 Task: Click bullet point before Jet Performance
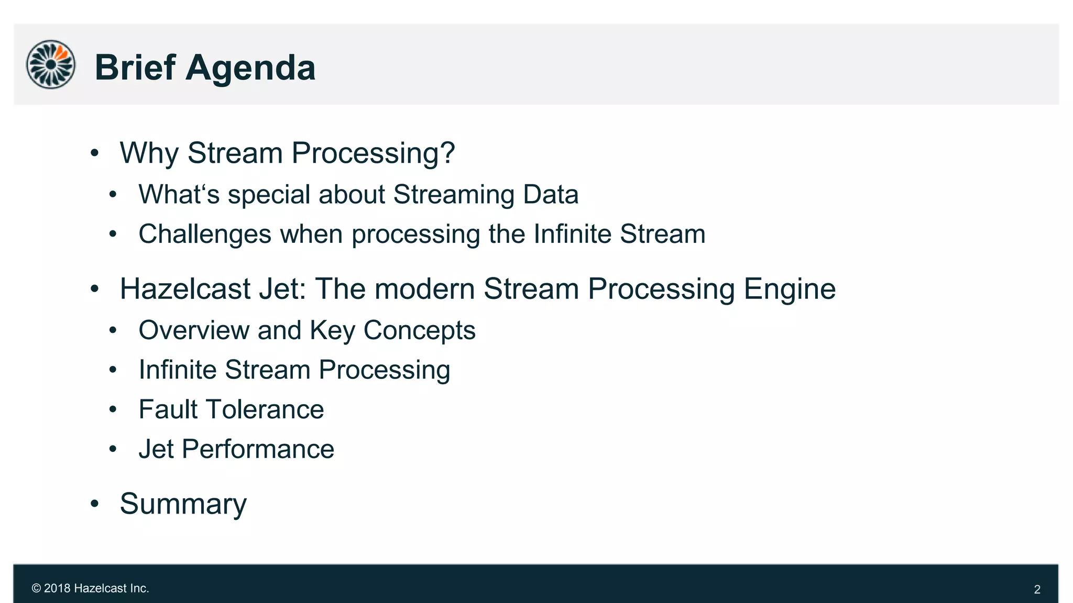pyautogui.click(x=113, y=449)
